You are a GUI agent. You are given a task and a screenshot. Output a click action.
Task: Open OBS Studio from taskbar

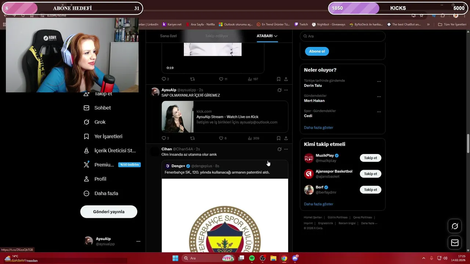(263, 258)
